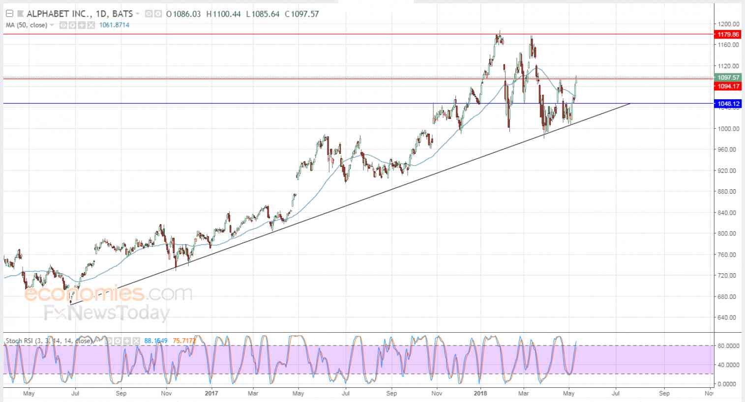Click the green 1097.57 last price label
The height and width of the screenshot is (402, 745).
coord(728,78)
